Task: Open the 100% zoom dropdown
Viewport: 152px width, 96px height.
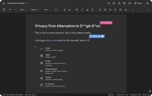Action: [x=23, y=10]
